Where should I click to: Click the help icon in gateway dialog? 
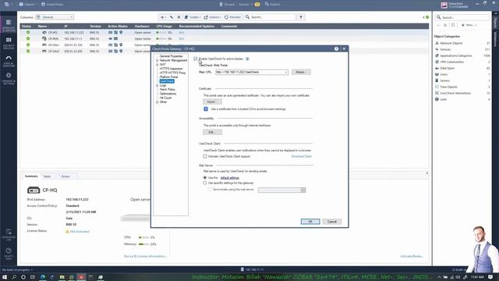[x=336, y=48]
